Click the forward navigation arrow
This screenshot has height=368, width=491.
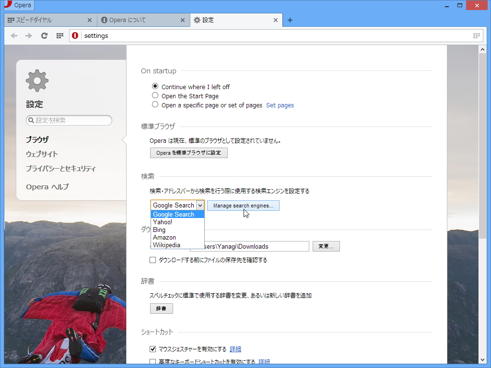29,35
